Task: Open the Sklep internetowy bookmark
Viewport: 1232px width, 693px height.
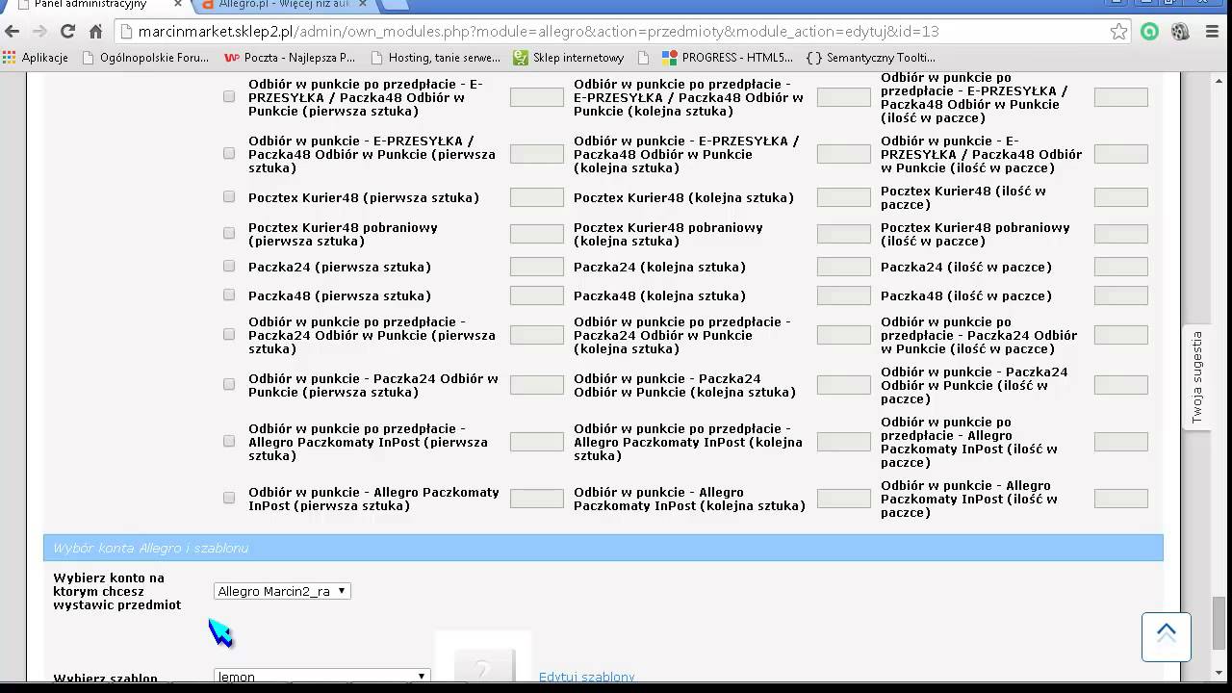Action: click(570, 58)
